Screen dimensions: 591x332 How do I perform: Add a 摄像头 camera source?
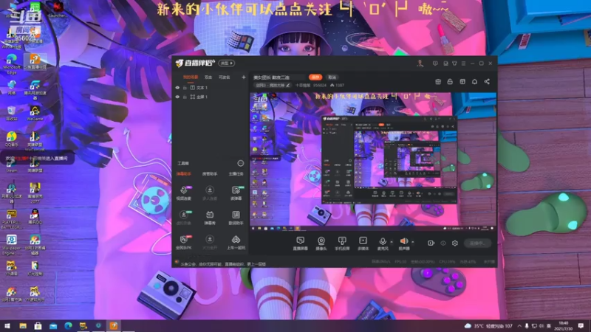click(x=321, y=243)
